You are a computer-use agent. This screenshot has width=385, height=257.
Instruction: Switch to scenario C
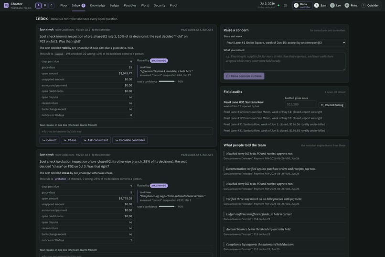click(x=51, y=5)
